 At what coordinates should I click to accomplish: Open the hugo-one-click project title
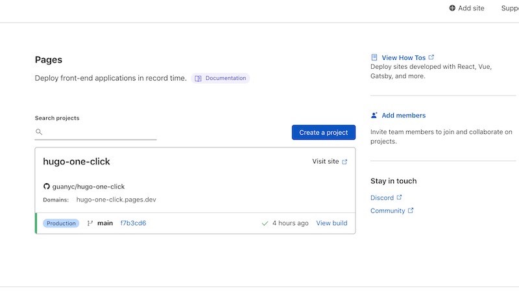(x=77, y=161)
